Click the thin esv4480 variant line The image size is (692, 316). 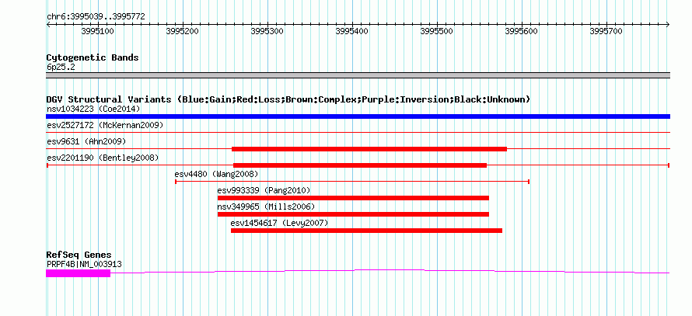tap(352, 182)
